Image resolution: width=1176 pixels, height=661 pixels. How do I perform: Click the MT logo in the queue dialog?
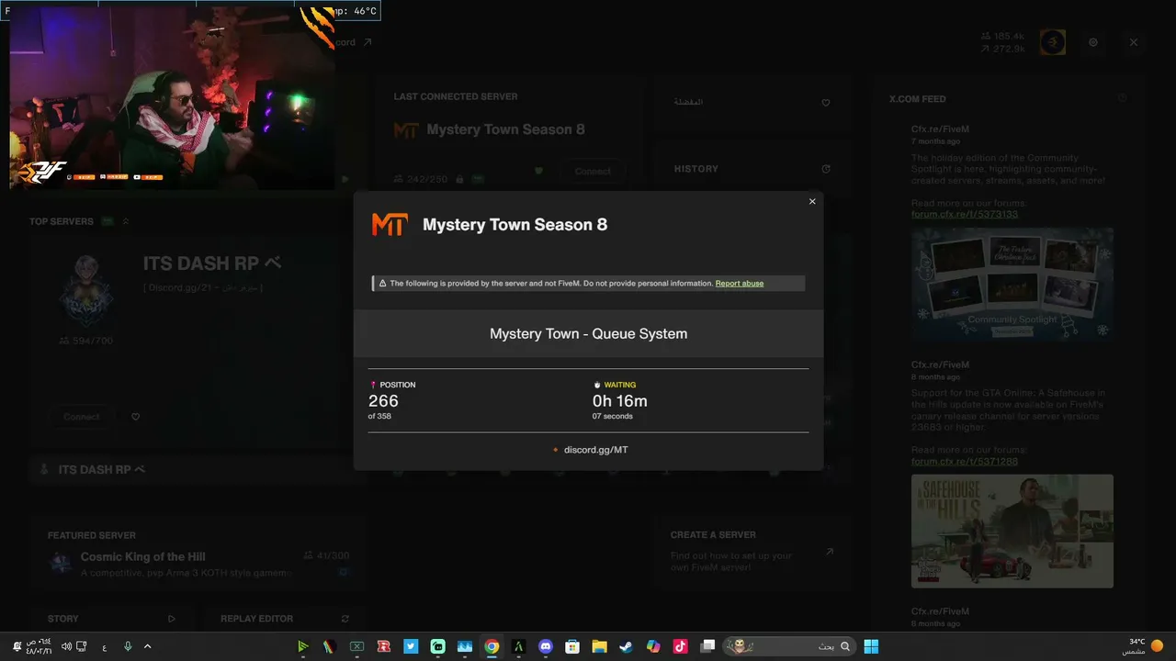click(390, 225)
